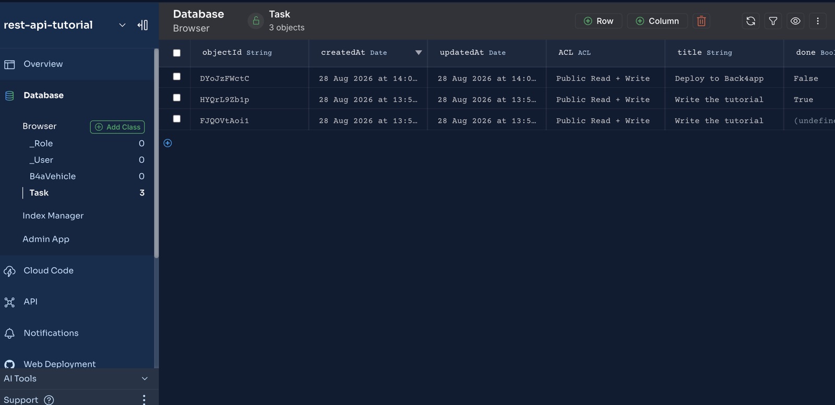The image size is (835, 405).
Task: Click the title cell in row FJQOVtAoi1
Action: click(724, 120)
